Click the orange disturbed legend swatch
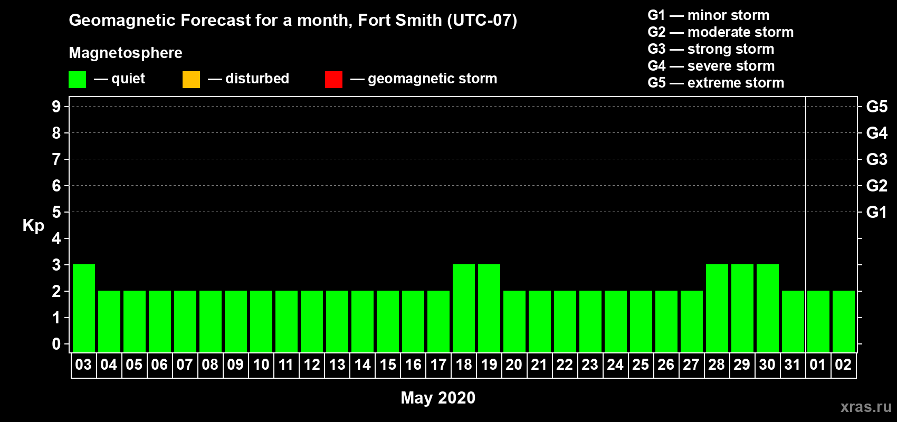The height and width of the screenshot is (422, 897). click(191, 80)
